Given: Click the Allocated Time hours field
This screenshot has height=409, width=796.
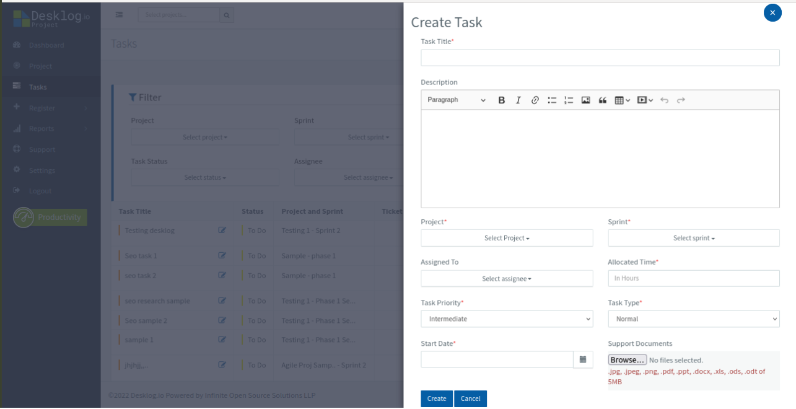Looking at the screenshot, I should pos(694,278).
